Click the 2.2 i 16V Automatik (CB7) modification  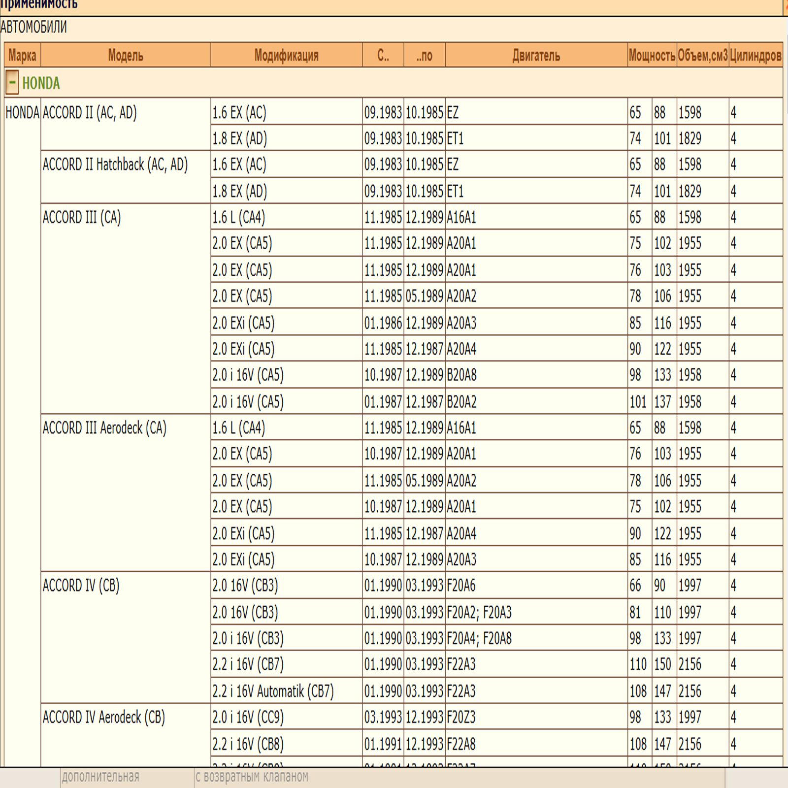(x=273, y=691)
